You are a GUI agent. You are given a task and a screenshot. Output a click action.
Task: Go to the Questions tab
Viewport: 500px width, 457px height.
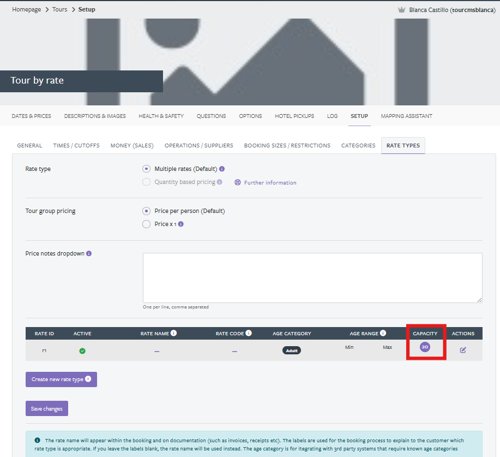click(x=211, y=116)
